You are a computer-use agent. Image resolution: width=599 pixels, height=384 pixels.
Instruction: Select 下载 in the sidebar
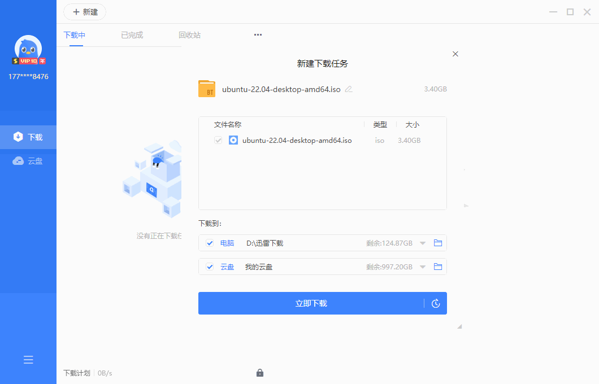[28, 137]
